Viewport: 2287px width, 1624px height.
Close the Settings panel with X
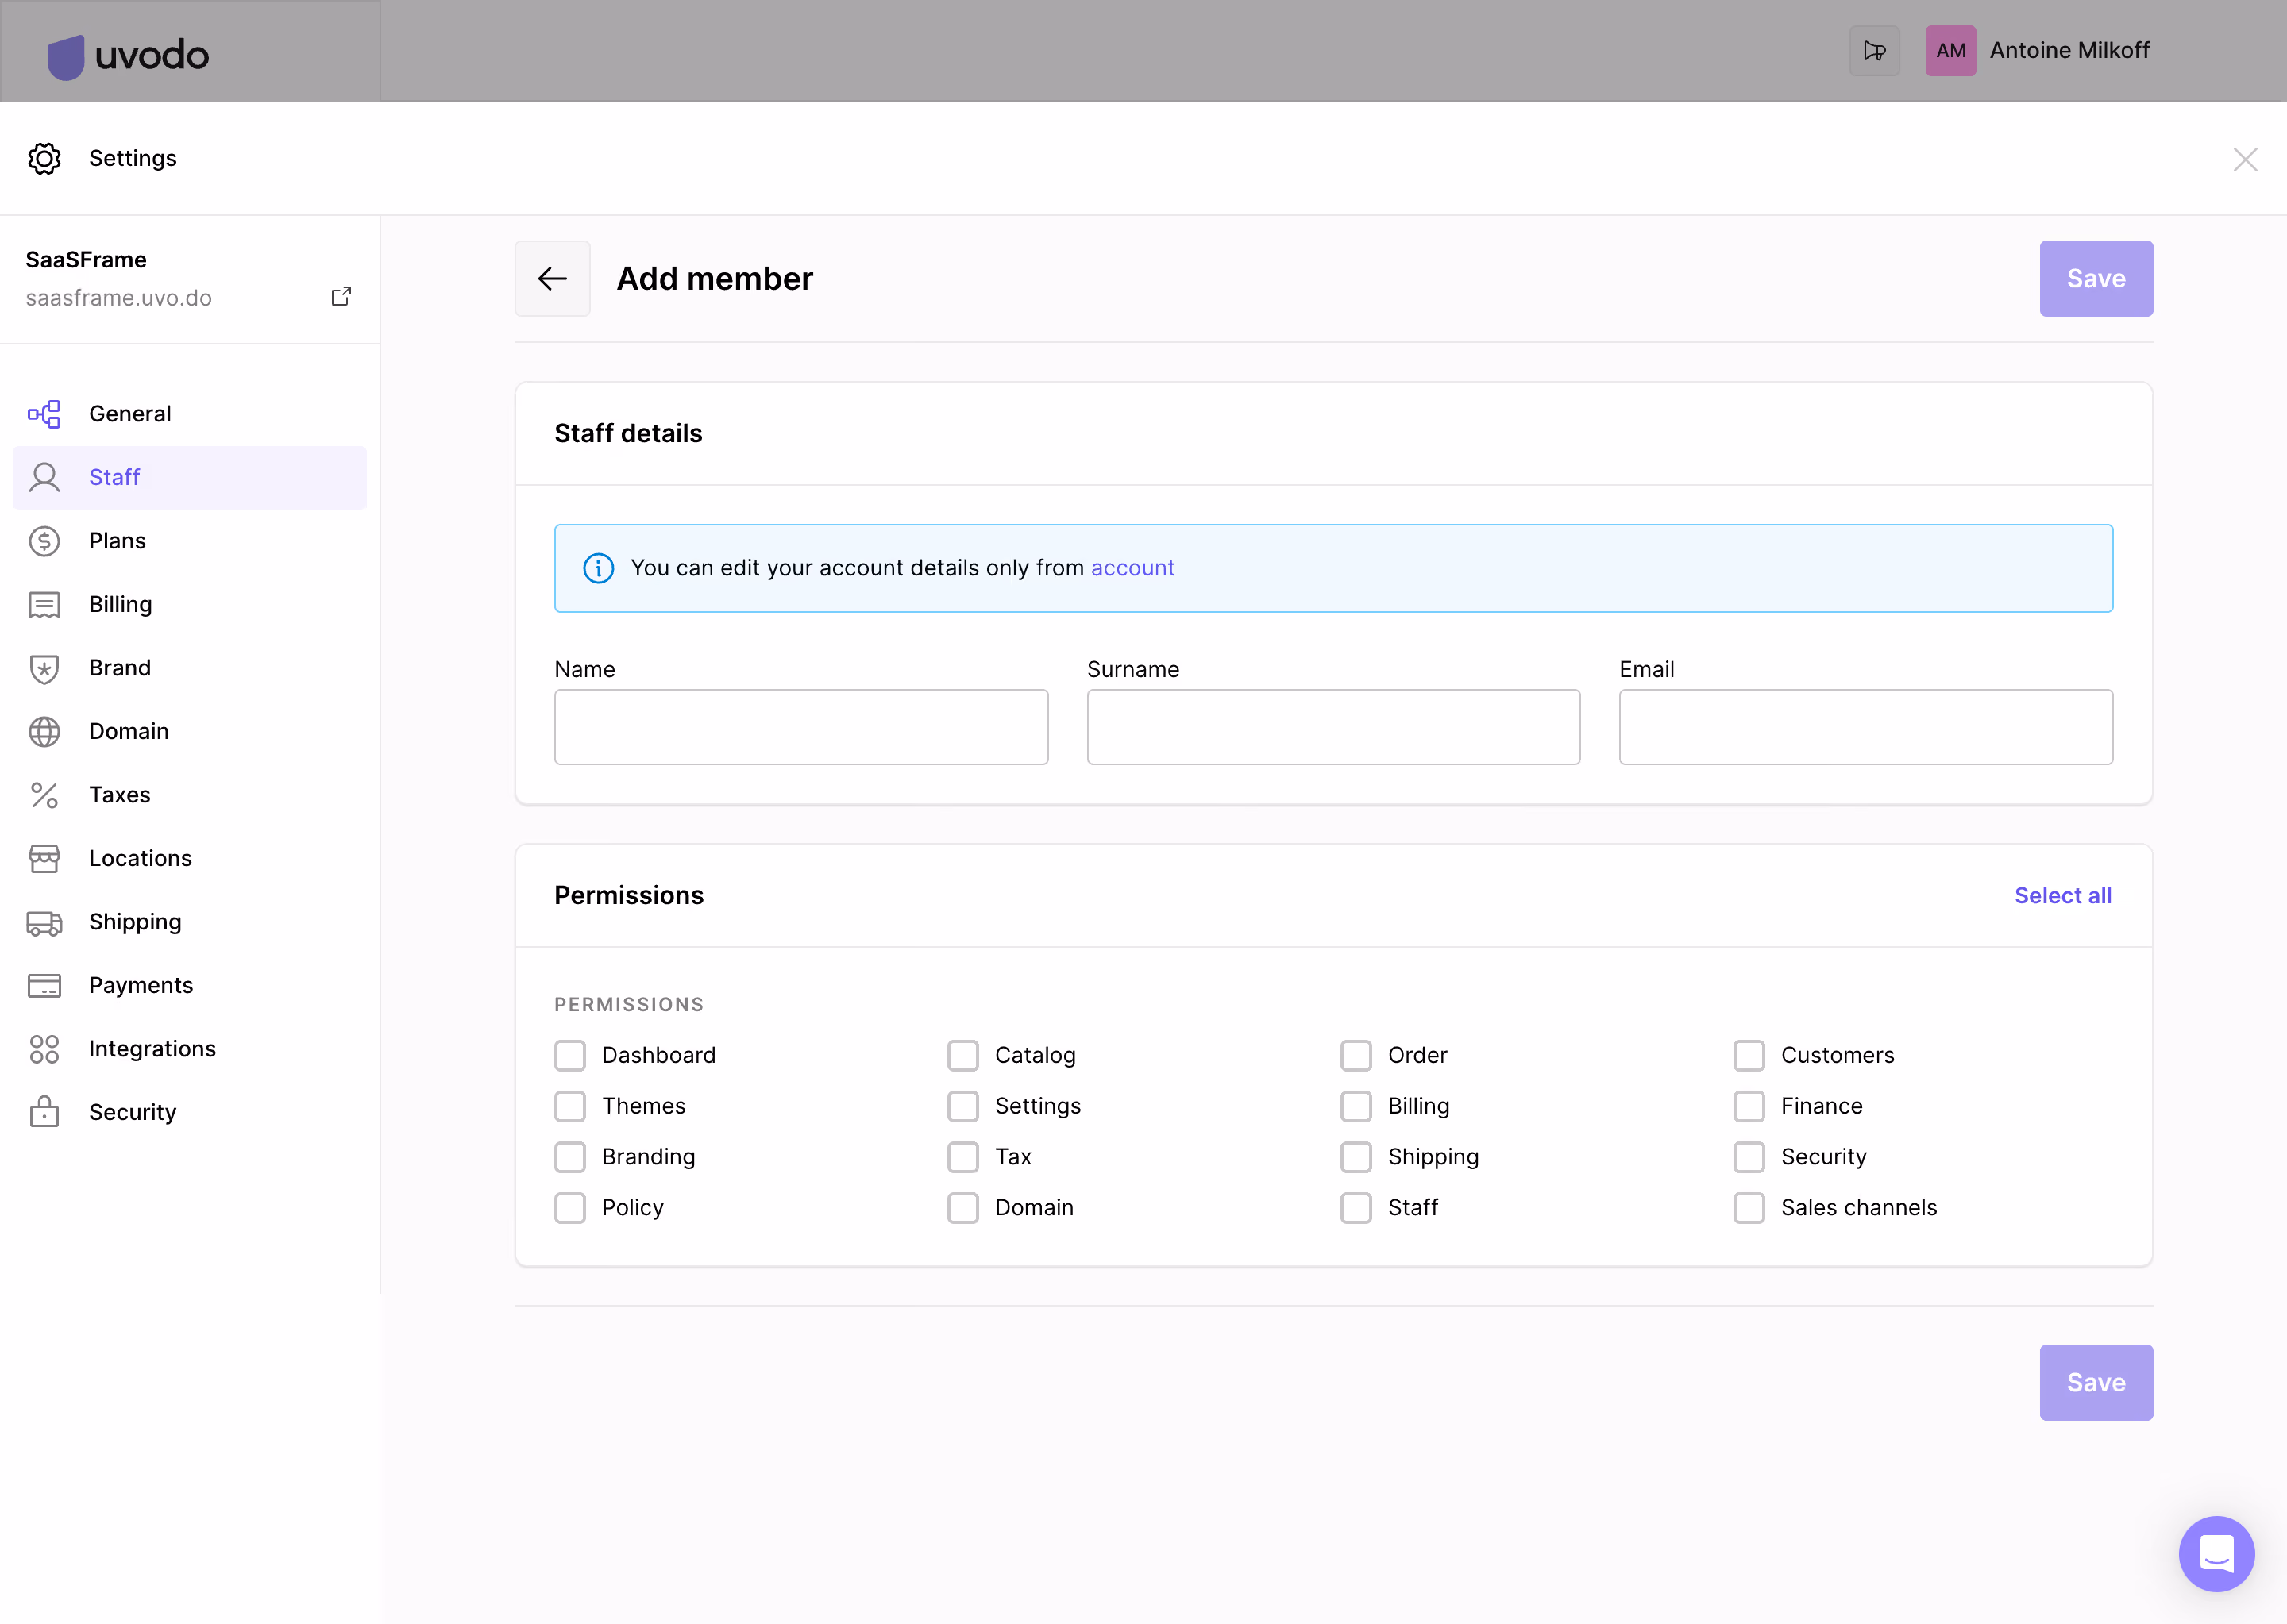point(2245,159)
